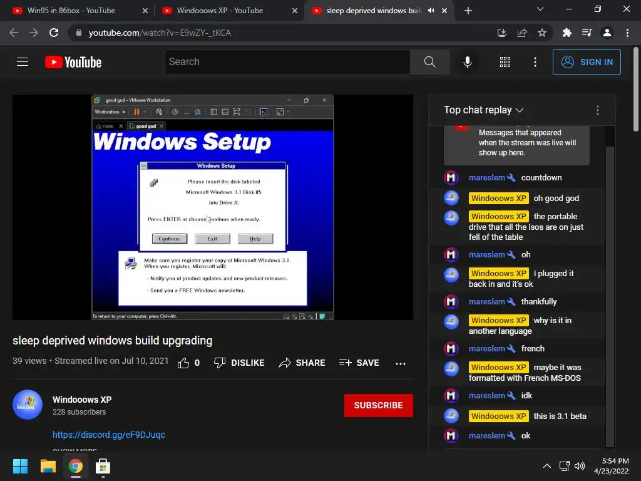The image size is (641, 481).
Task: Click Windooows XP badge on 'oh good god'
Action: (499, 199)
